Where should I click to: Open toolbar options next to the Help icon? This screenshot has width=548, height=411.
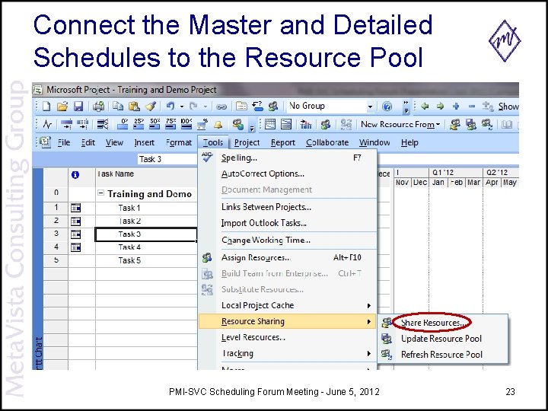(x=406, y=107)
